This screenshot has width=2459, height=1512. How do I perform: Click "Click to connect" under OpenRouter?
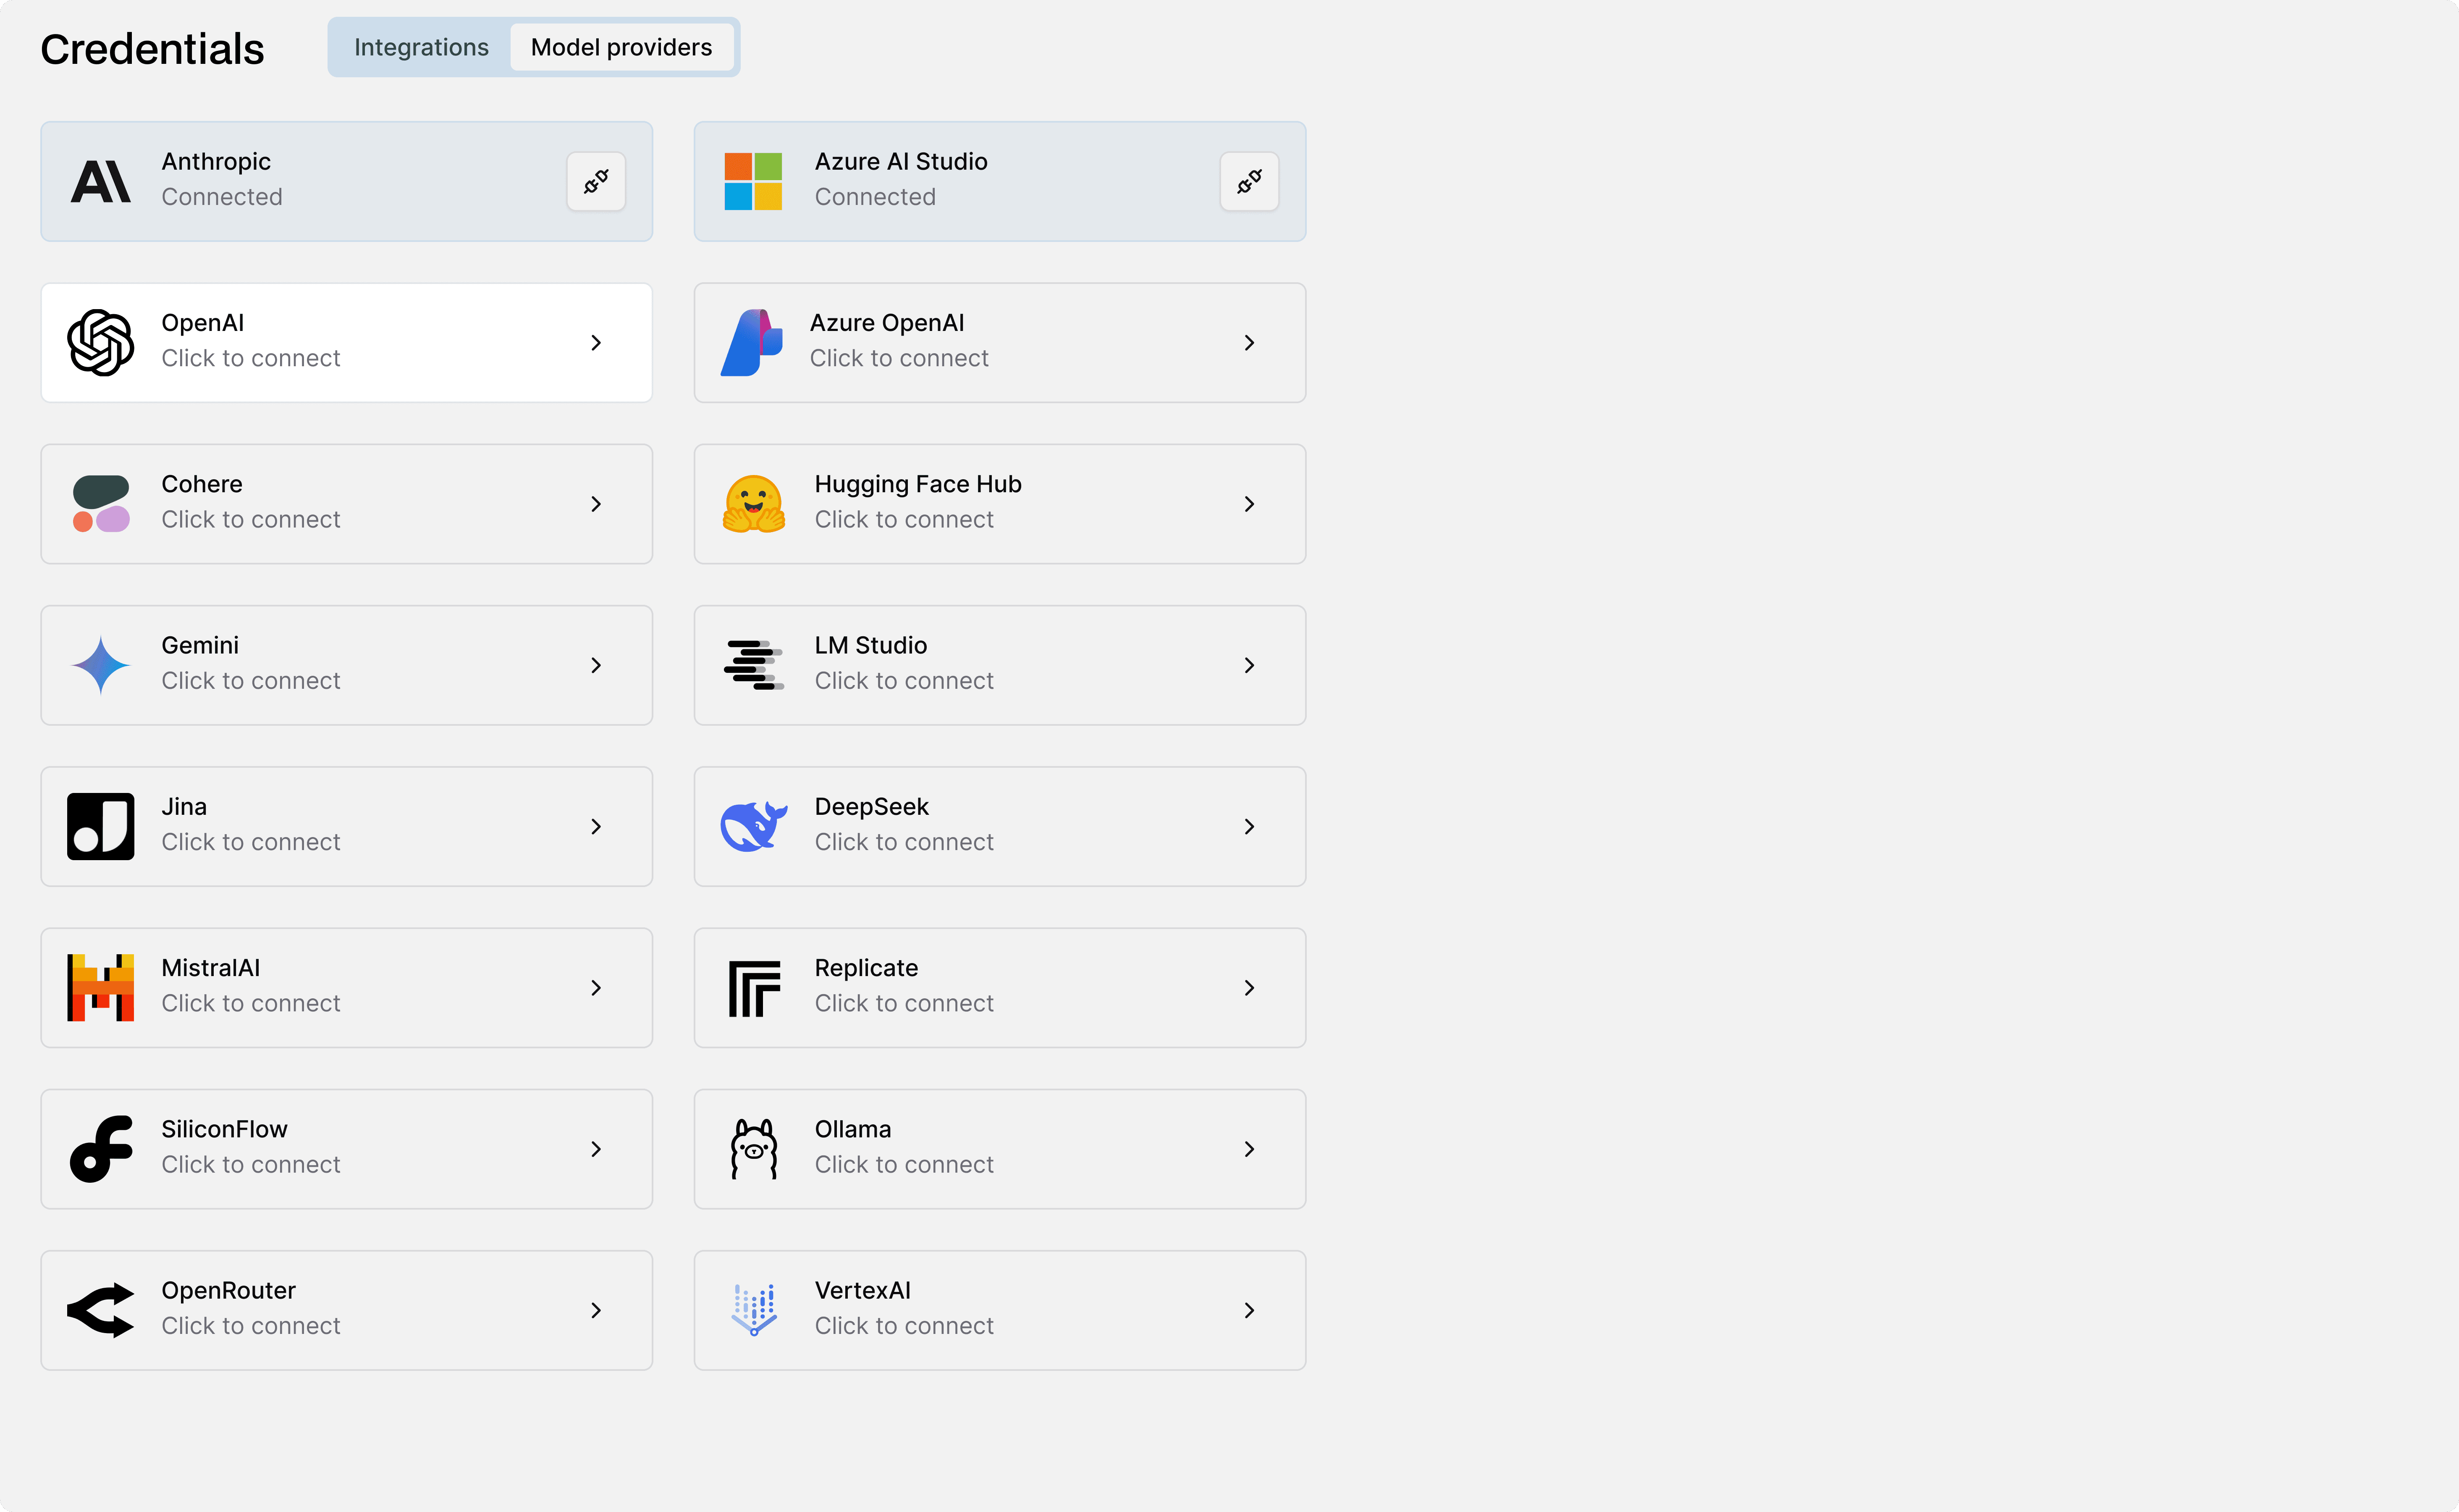(251, 1325)
